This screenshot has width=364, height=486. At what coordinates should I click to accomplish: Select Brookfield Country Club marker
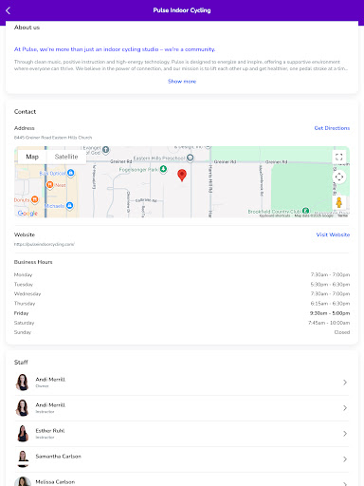click(x=305, y=211)
